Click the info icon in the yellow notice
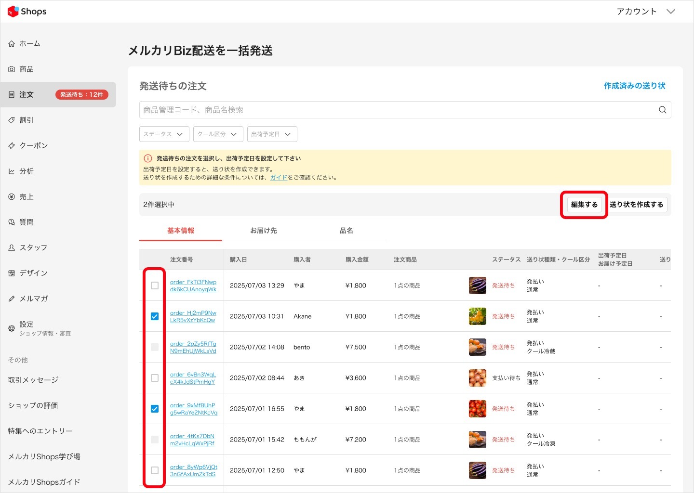This screenshot has height=493, width=694. pyautogui.click(x=148, y=158)
